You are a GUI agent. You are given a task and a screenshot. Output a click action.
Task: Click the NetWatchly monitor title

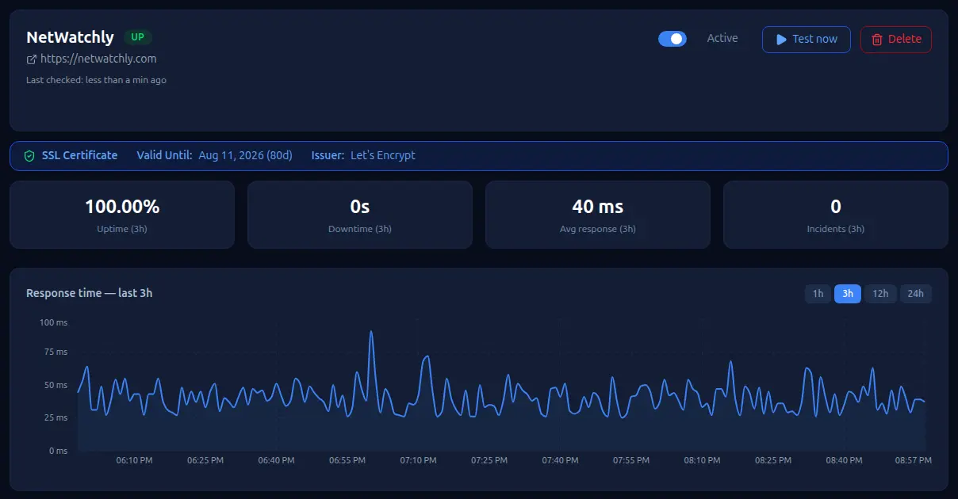(x=70, y=37)
